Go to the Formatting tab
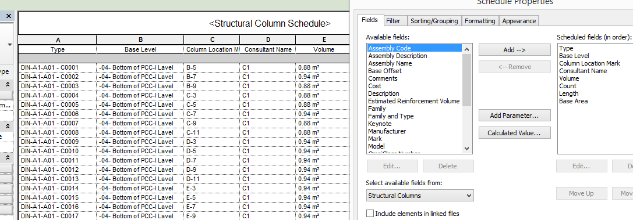633x220 pixels. tap(480, 21)
